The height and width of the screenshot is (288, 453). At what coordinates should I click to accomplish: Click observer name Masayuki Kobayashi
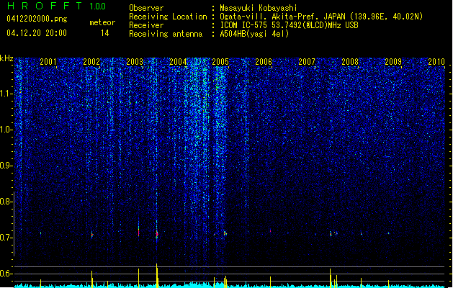pyautogui.click(x=259, y=8)
